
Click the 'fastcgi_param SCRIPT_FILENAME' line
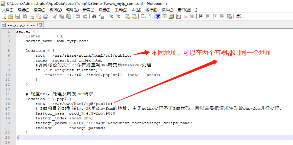pyautogui.click(x=114, y=123)
